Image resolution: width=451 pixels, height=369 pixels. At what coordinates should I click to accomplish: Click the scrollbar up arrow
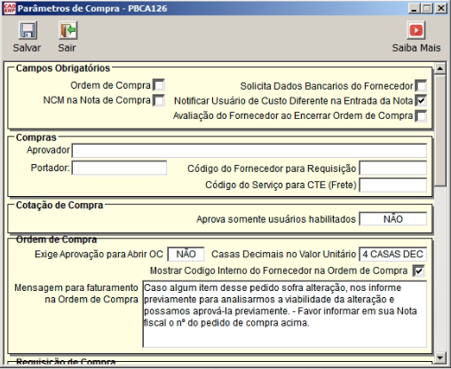[x=440, y=68]
